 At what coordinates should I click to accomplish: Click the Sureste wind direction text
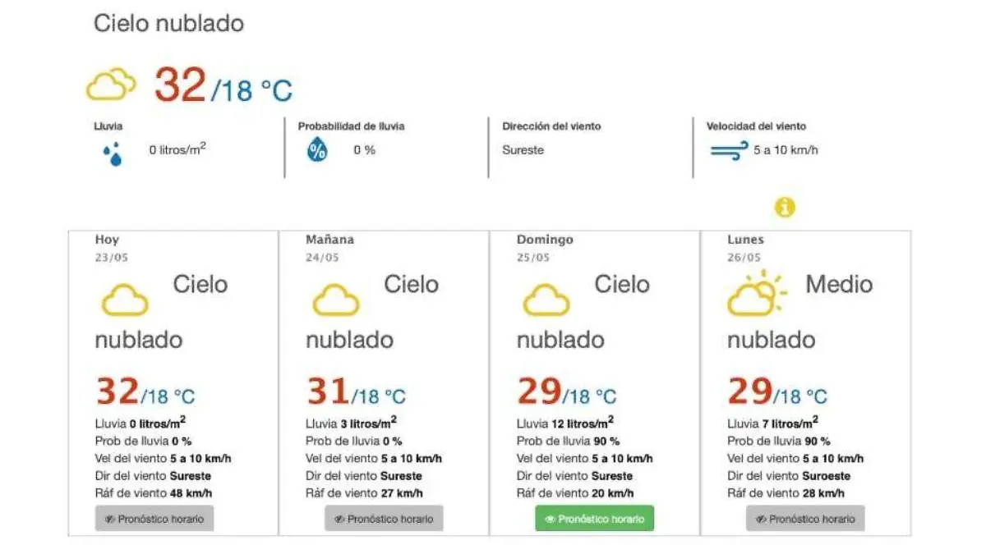pos(523,150)
